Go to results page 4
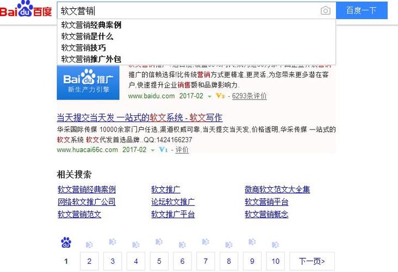Screen dimensions: 398x272 [x=136, y=261]
